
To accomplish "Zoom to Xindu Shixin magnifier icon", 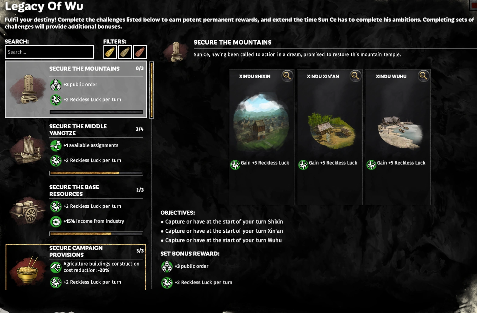I will [287, 75].
